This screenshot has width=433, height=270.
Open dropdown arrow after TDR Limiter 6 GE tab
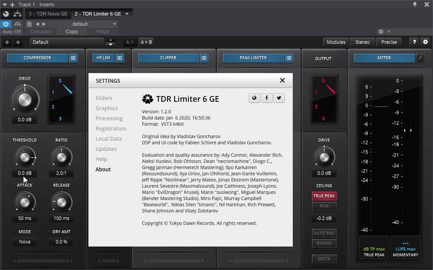coord(127,14)
